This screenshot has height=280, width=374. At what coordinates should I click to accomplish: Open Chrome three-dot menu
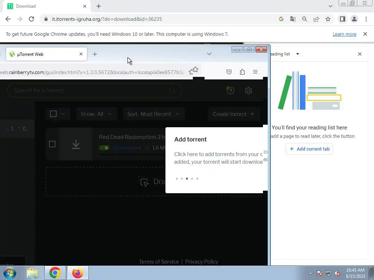366,19
